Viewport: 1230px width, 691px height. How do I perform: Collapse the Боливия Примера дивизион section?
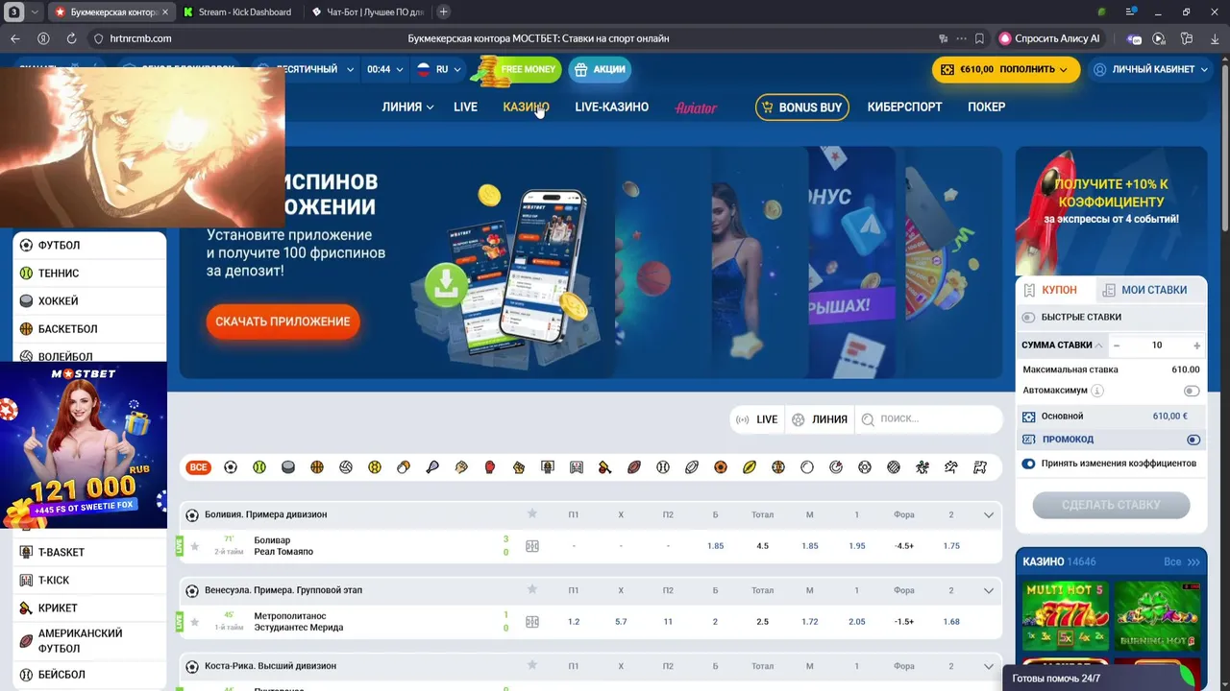coord(989,515)
